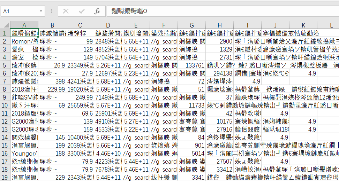
Task: Click cell B5 with value 26.9
Action: tap(52, 65)
